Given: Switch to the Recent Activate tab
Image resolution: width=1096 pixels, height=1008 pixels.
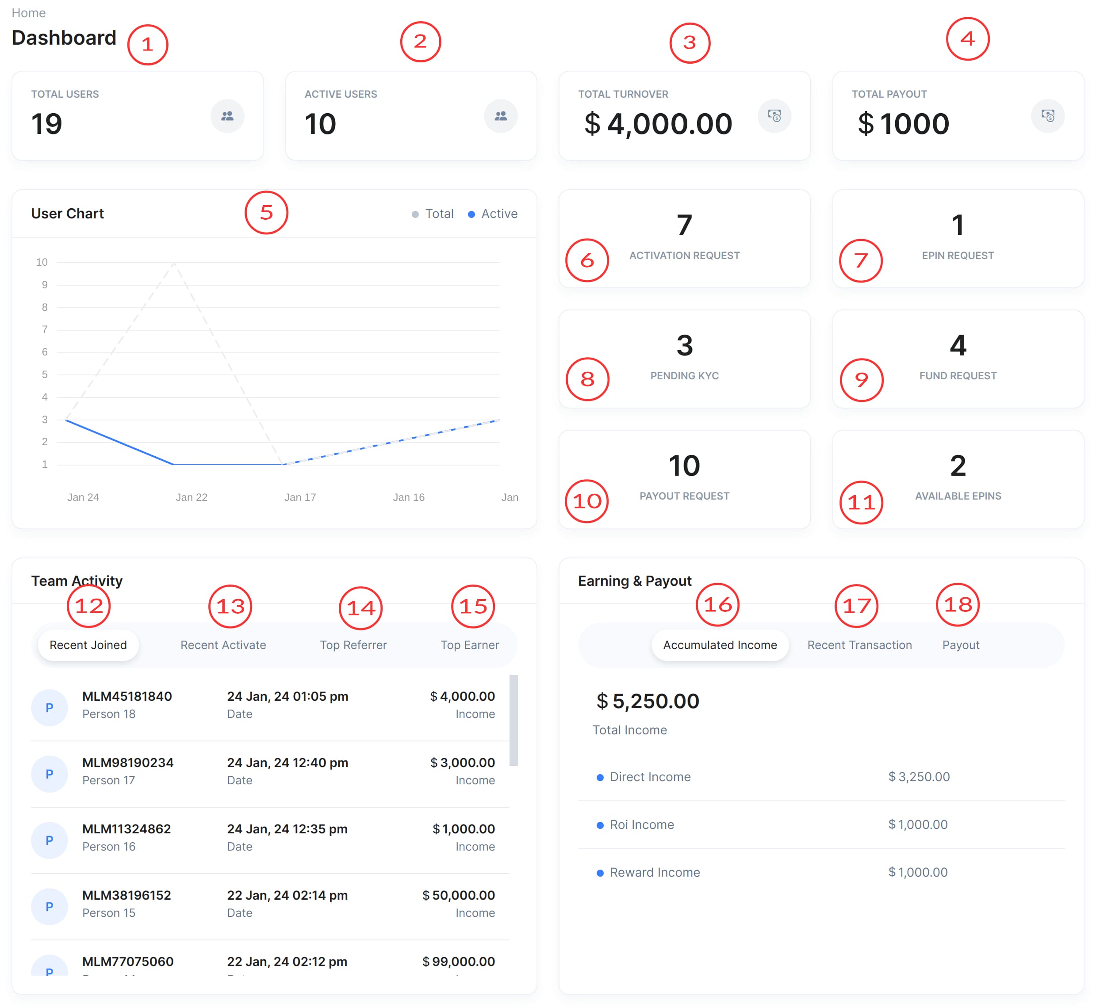Looking at the screenshot, I should [223, 645].
